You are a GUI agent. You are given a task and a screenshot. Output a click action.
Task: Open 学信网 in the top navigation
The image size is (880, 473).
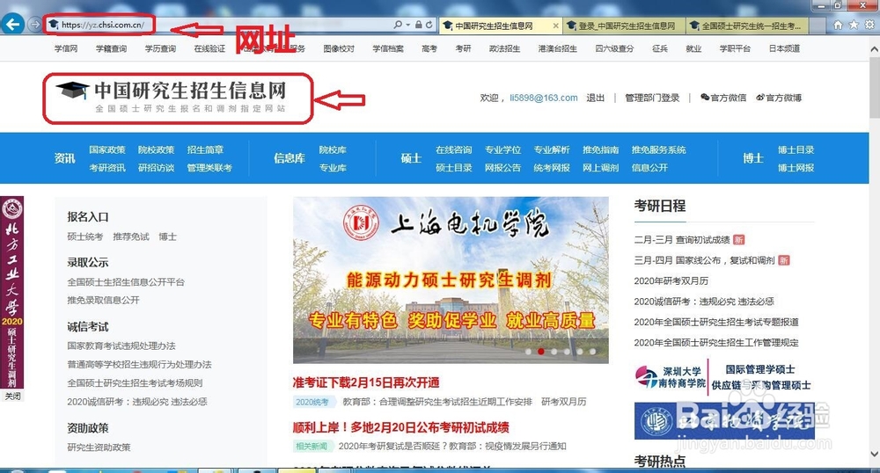66,48
